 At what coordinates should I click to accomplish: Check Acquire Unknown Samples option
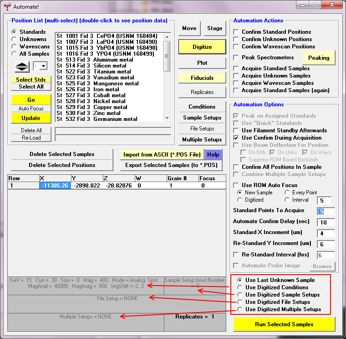(x=236, y=76)
